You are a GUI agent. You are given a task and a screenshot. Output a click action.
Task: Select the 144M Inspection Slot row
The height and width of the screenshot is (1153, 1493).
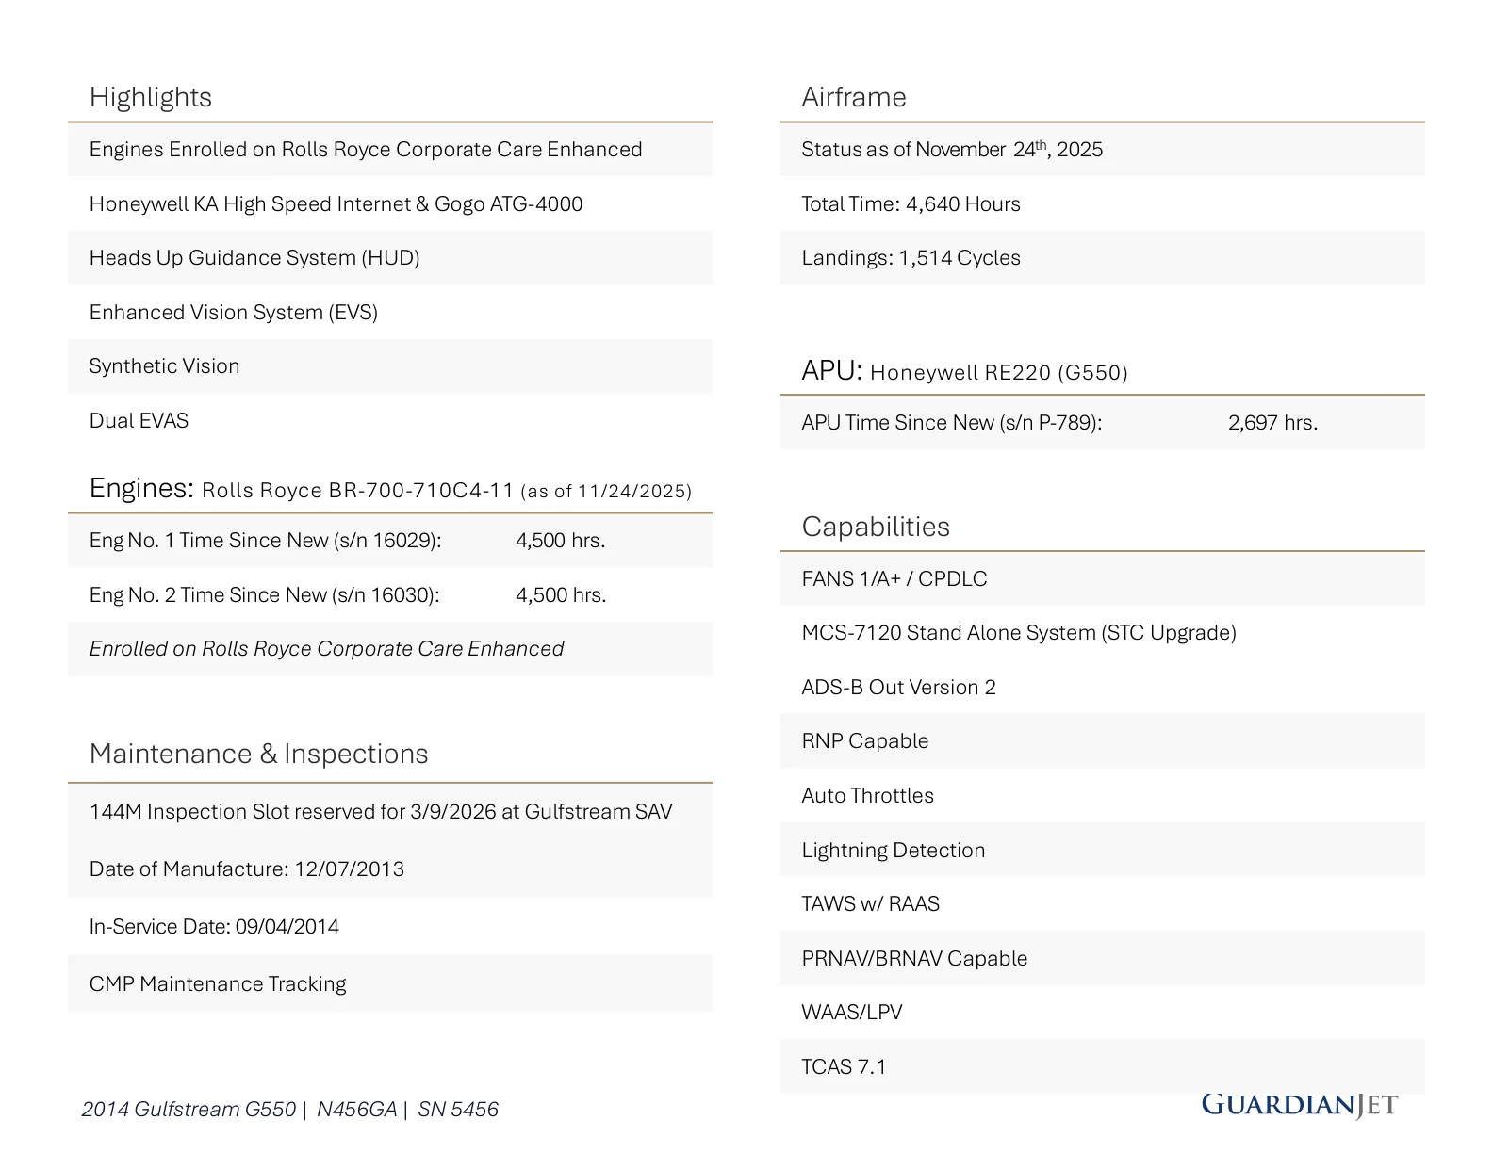(380, 812)
